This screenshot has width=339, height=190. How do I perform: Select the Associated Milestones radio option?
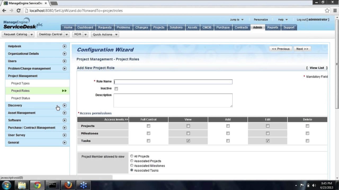(132, 165)
